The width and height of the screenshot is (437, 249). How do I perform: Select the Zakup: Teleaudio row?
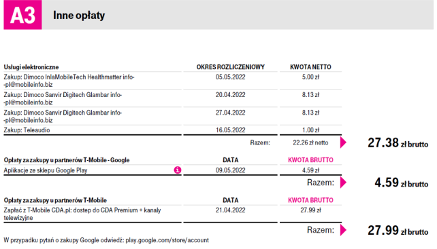(x=172, y=130)
